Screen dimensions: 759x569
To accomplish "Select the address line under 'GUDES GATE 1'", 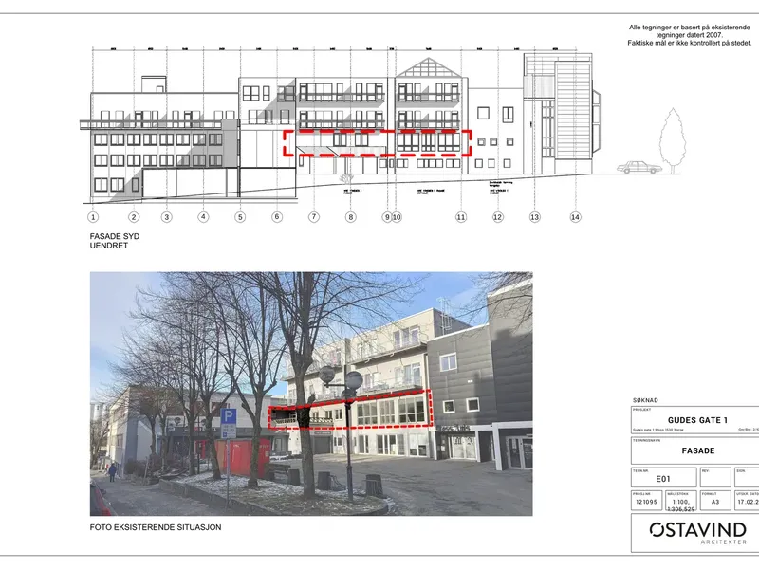I will (657, 430).
